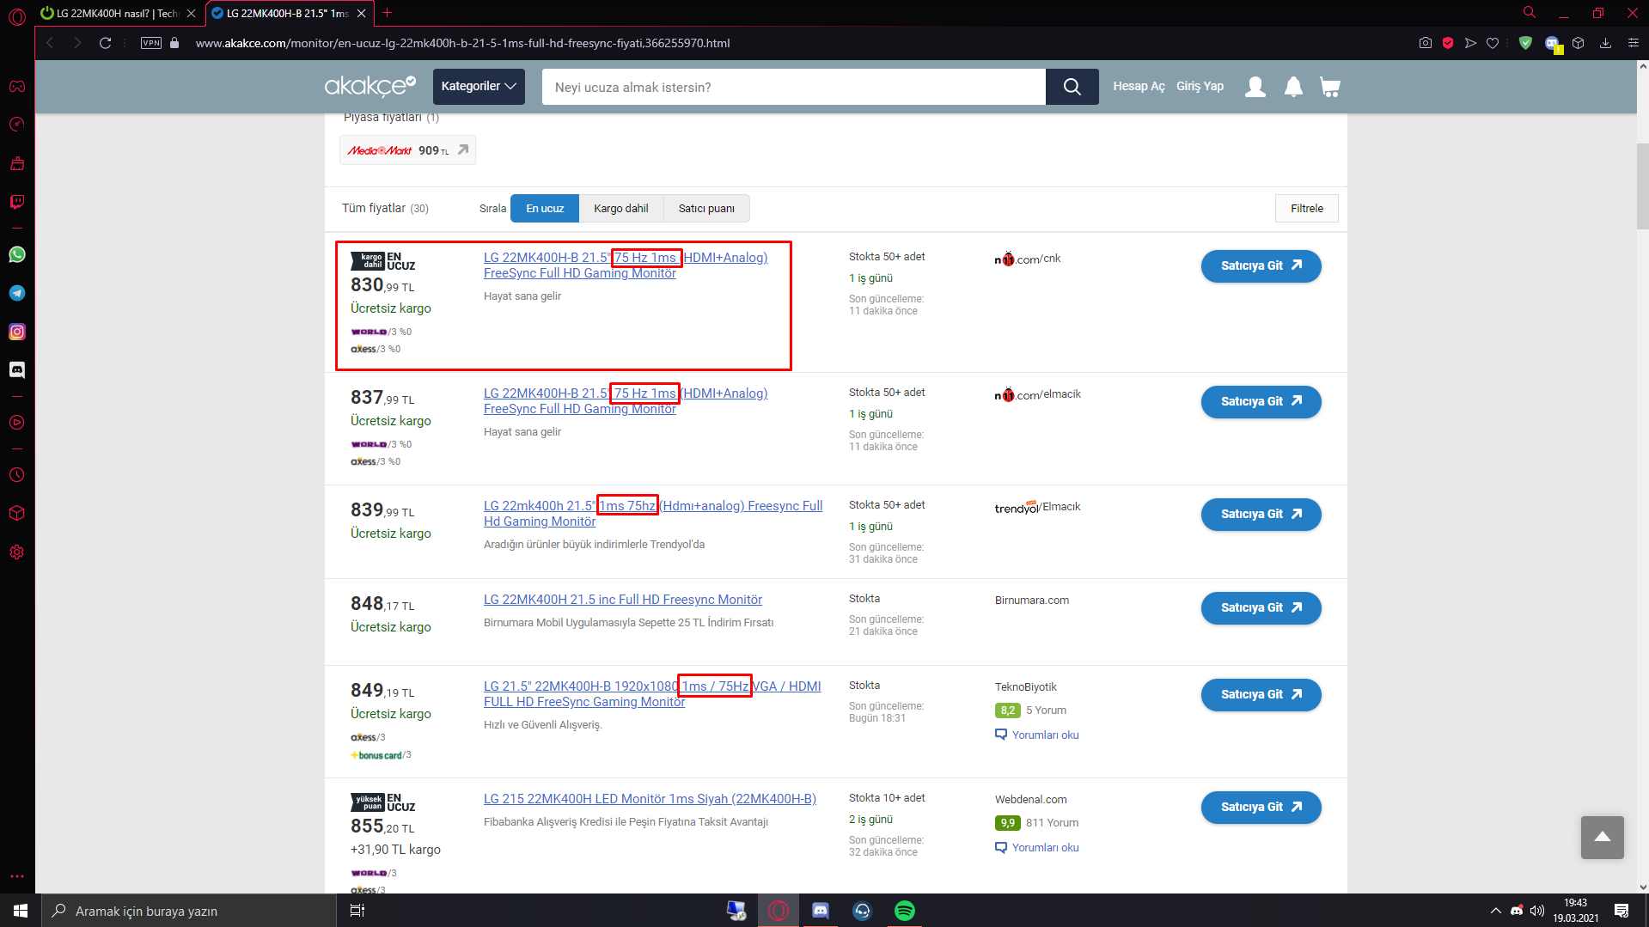
Task: Sort prices by En ucuz
Action: coord(545,209)
